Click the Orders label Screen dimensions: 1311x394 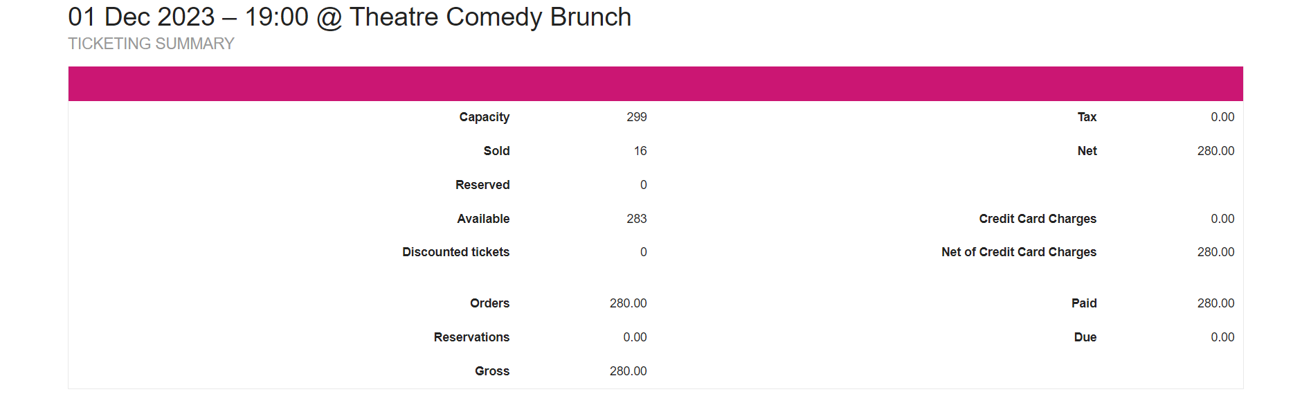pos(489,303)
